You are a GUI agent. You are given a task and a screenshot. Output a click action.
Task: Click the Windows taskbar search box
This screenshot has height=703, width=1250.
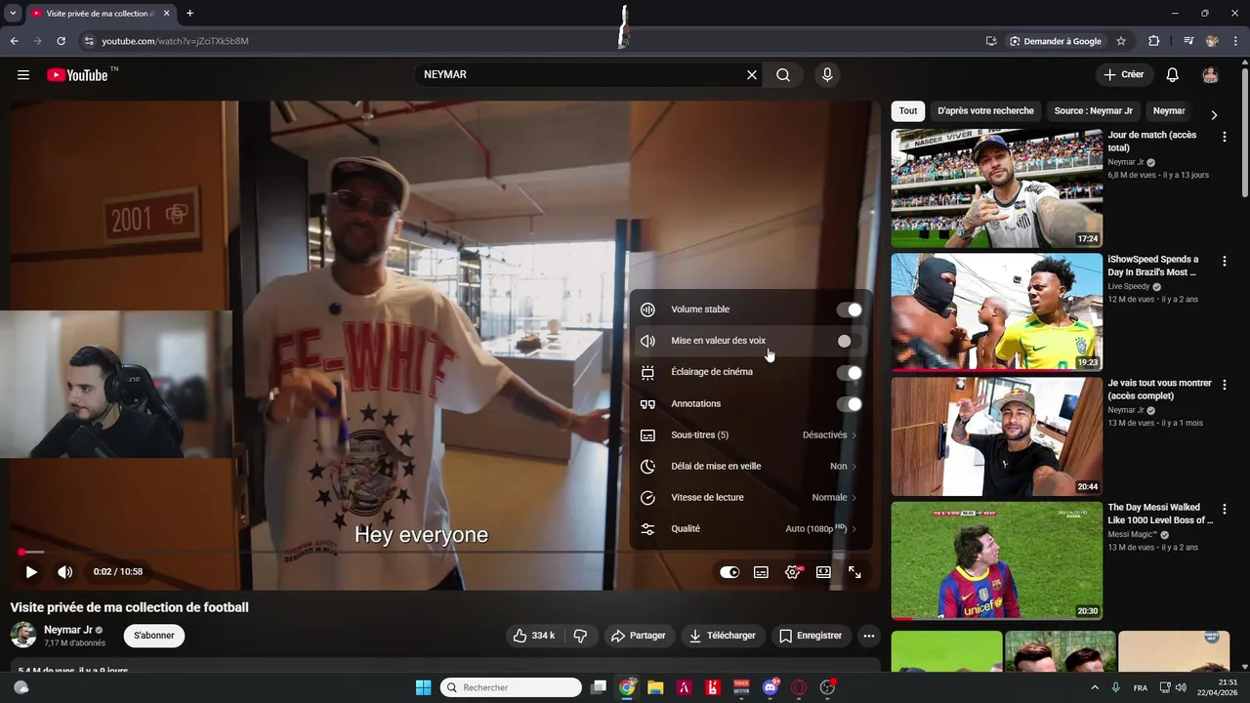pyautogui.click(x=511, y=687)
